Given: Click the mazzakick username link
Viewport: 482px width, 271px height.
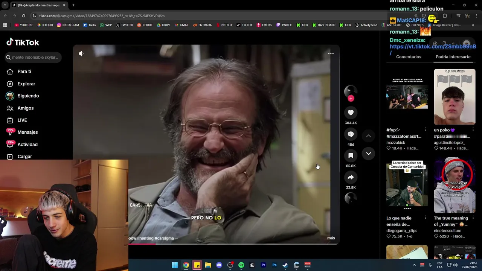Looking at the screenshot, I should coord(395,143).
